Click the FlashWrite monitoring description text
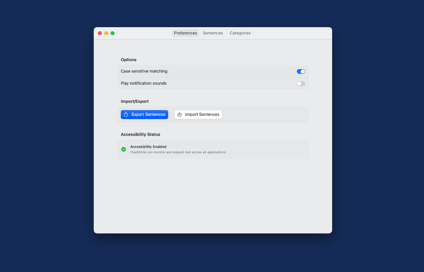 [x=178, y=152]
